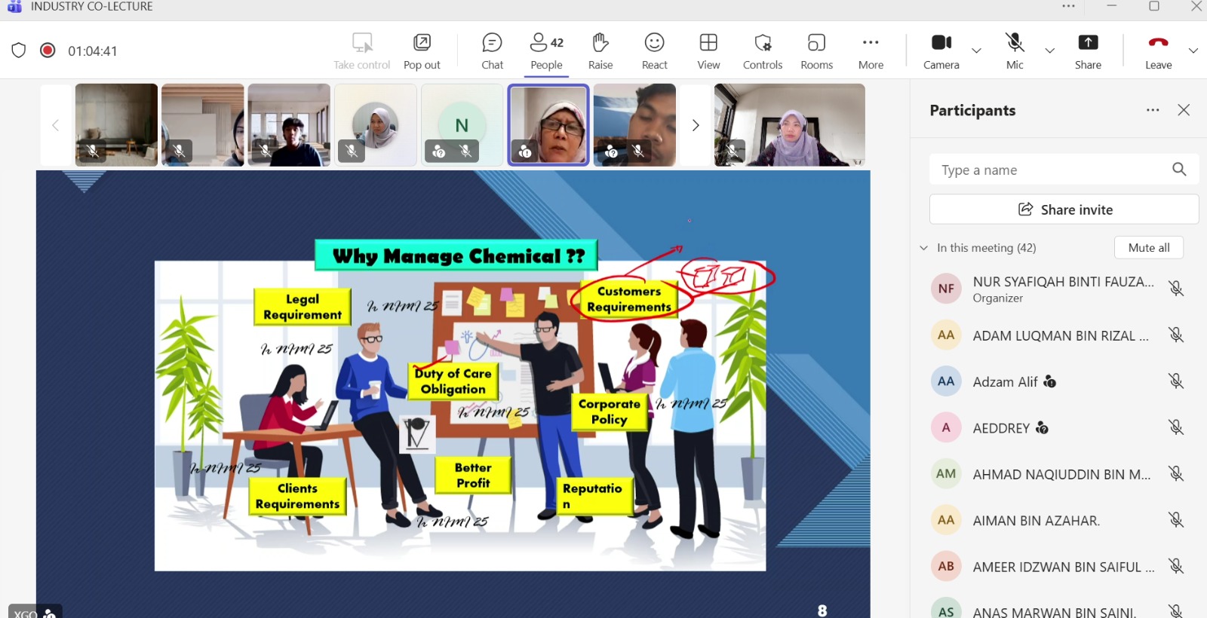The width and height of the screenshot is (1207, 618).
Task: Collapse the In this meeting list
Action: [x=924, y=248]
